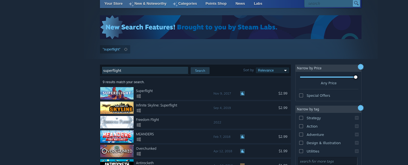This screenshot has height=165, width=408.
Task: Remove the "superflight" search term tag
Action: pos(126,49)
